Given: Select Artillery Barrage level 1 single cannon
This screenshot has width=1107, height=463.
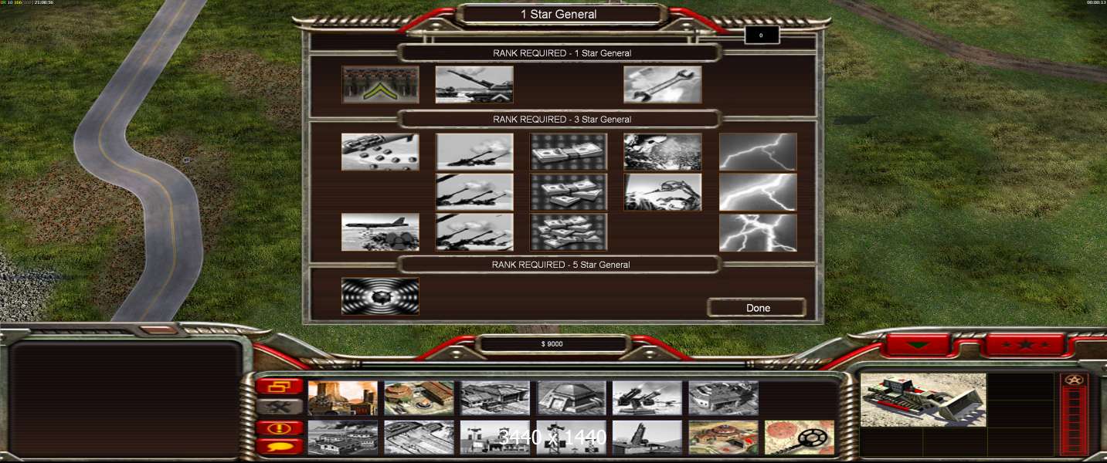Looking at the screenshot, I should click(x=474, y=152).
